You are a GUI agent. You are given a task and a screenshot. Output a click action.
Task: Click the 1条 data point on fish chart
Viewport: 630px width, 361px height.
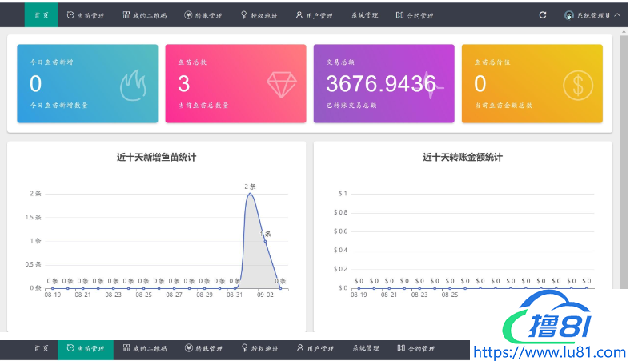[265, 241]
